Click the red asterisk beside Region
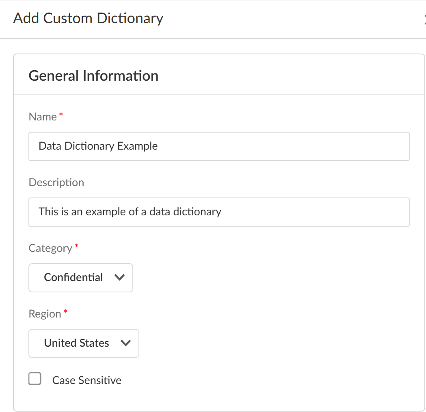Screen dimensions: 426x412 65,313
